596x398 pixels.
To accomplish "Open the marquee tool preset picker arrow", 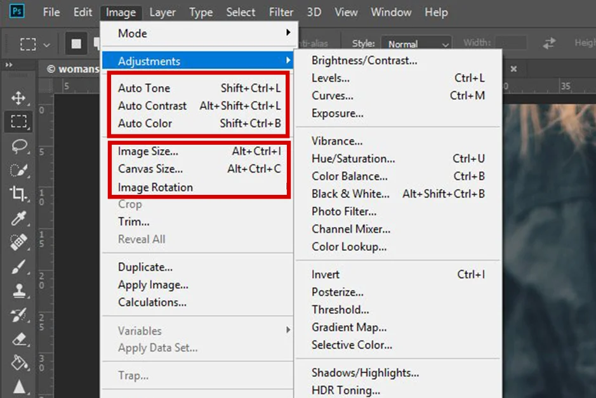I will tap(46, 45).
